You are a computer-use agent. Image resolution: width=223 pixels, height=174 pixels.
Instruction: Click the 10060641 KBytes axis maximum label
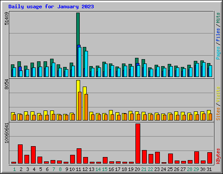pyautogui.click(x=7, y=133)
